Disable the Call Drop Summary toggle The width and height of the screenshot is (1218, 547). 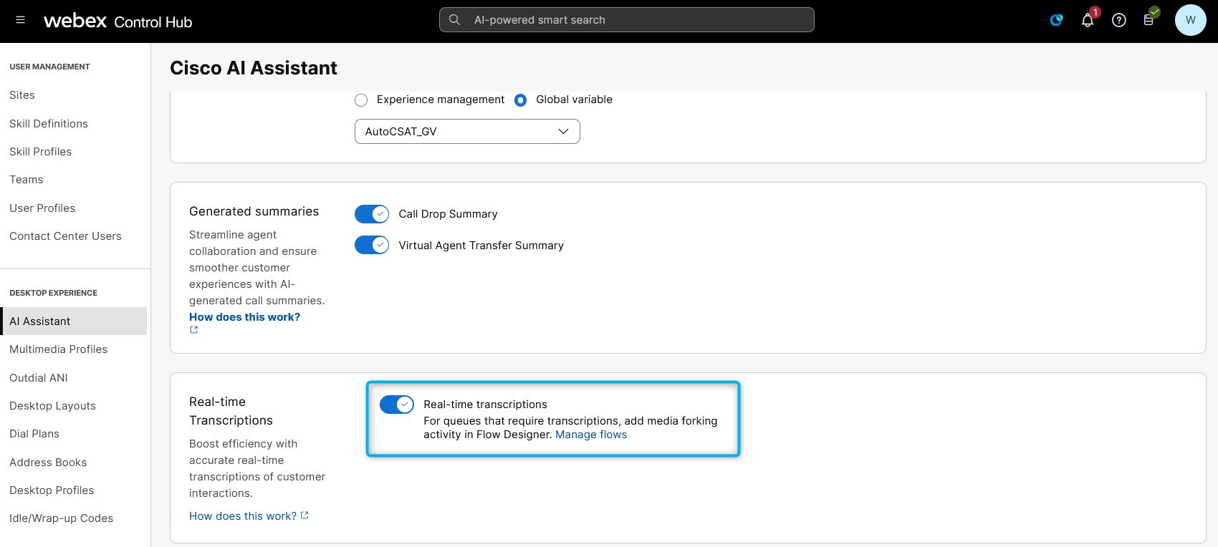[372, 214]
